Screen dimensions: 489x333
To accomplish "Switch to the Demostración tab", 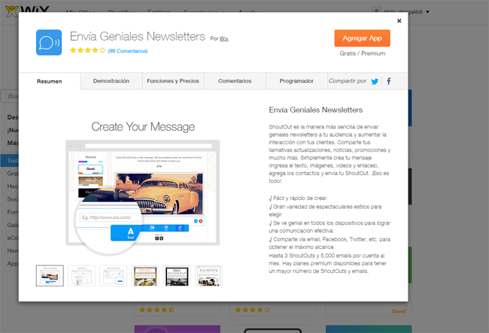I will point(111,81).
